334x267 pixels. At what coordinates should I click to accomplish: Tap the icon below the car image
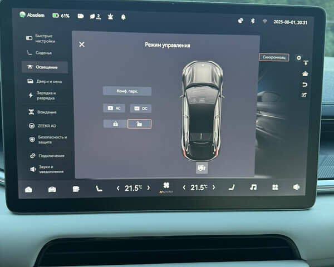202,167
